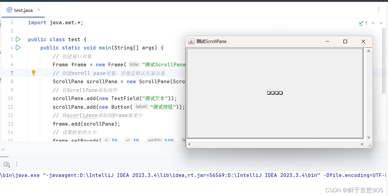Click the 'label:' parameter hint on line 11
Viewport: 388px width, 196px height.
coord(141,107)
